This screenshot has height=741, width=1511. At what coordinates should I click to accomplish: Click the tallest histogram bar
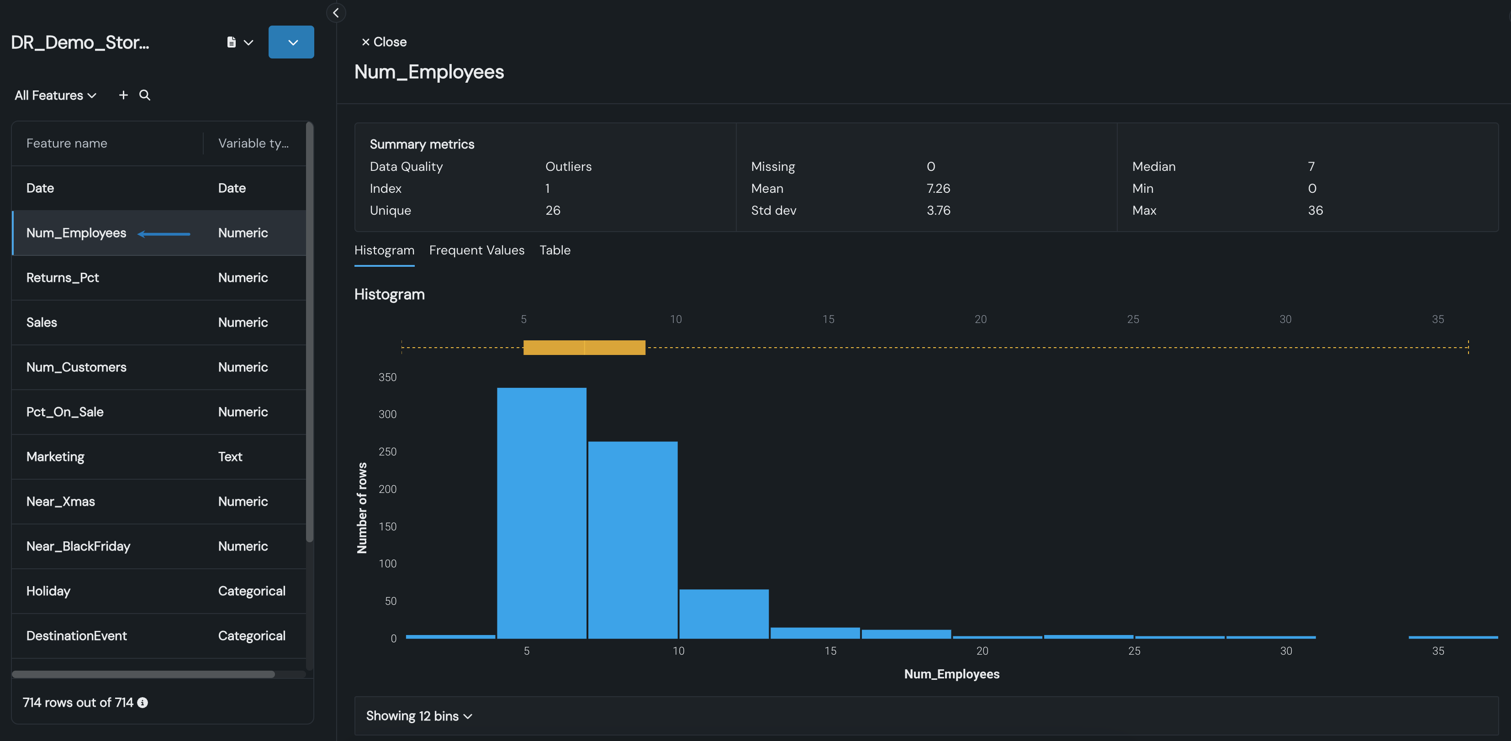541,513
